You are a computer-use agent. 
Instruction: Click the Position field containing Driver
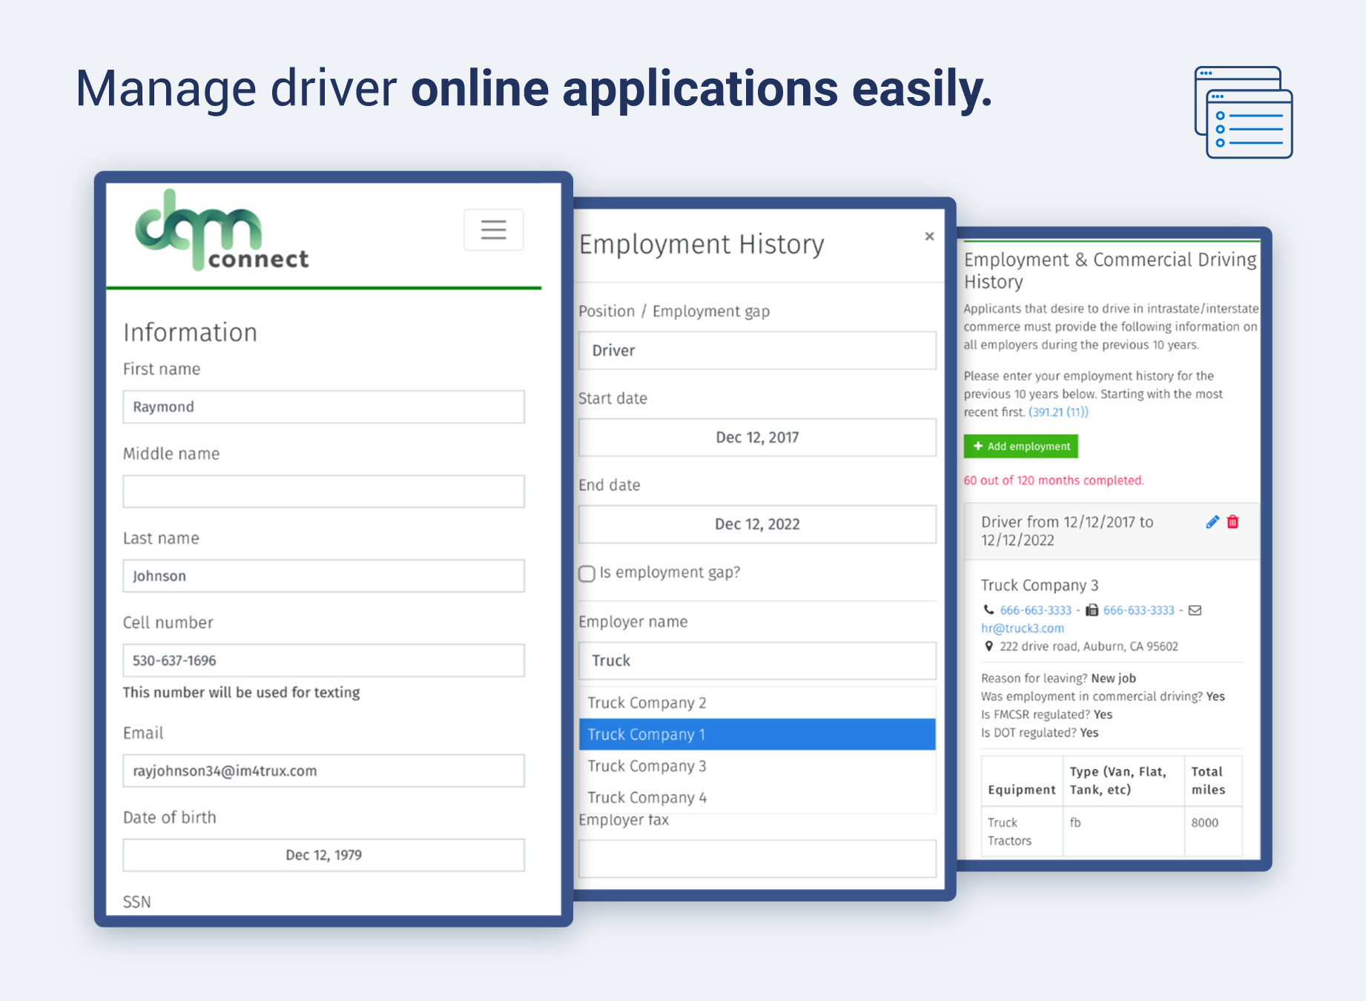(x=757, y=351)
